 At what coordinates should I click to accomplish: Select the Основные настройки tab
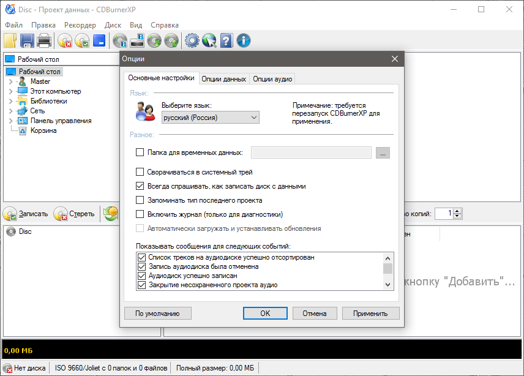click(x=161, y=78)
